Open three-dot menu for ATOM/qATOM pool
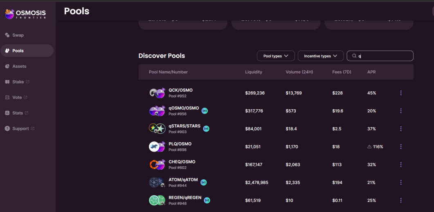Screen dimensions: 434x212 (401, 183)
